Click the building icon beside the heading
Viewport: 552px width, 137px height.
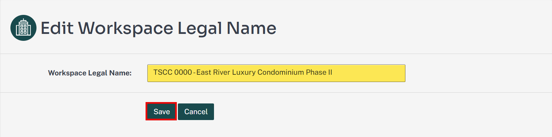pyautogui.click(x=23, y=28)
